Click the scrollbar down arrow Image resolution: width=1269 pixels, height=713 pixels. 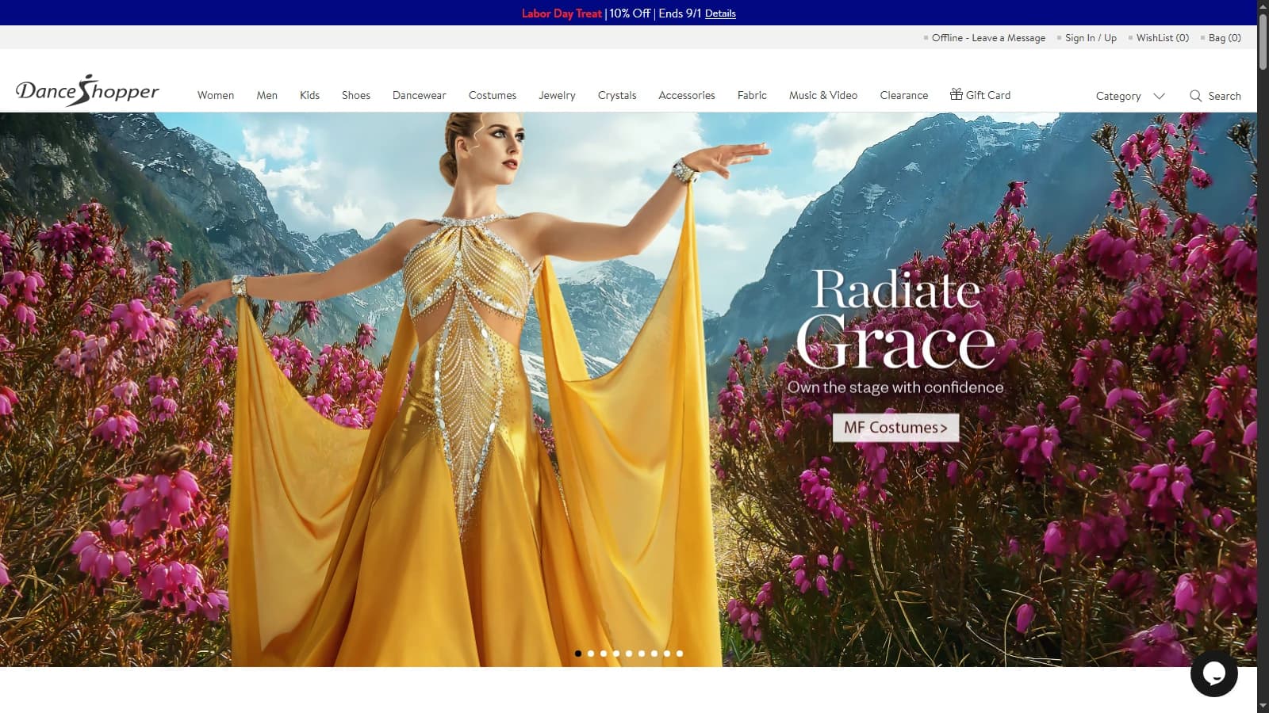[x=1263, y=706]
